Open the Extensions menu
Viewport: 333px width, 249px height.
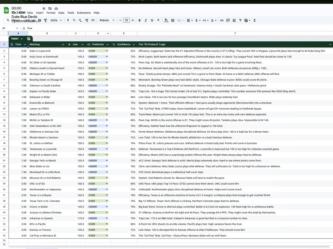(84, 13)
